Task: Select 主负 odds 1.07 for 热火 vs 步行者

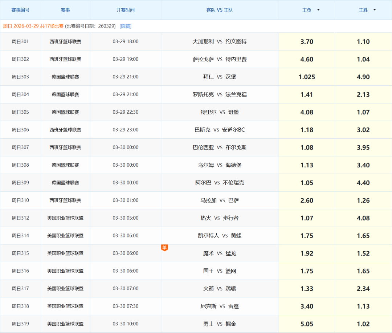Action: [x=307, y=218]
